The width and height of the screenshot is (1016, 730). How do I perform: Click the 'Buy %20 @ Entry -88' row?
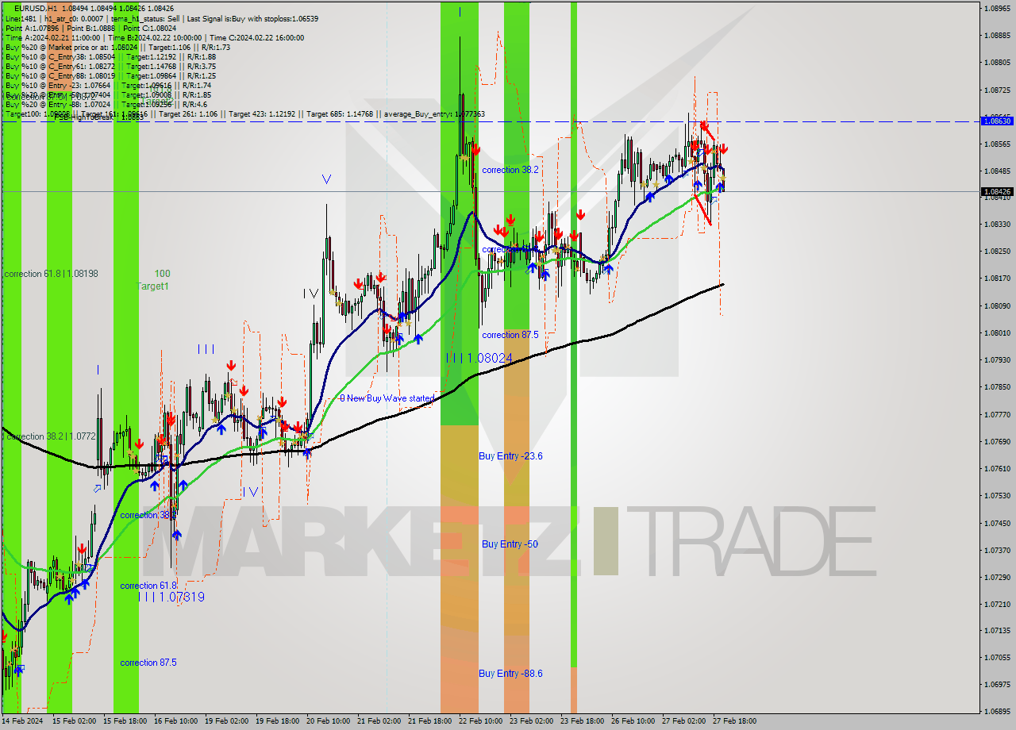(106, 104)
